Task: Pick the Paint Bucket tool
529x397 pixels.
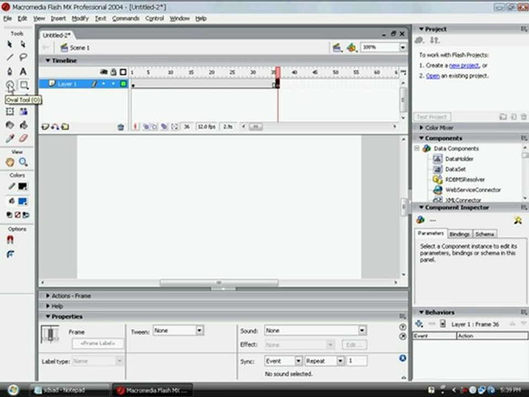Action: click(x=23, y=125)
